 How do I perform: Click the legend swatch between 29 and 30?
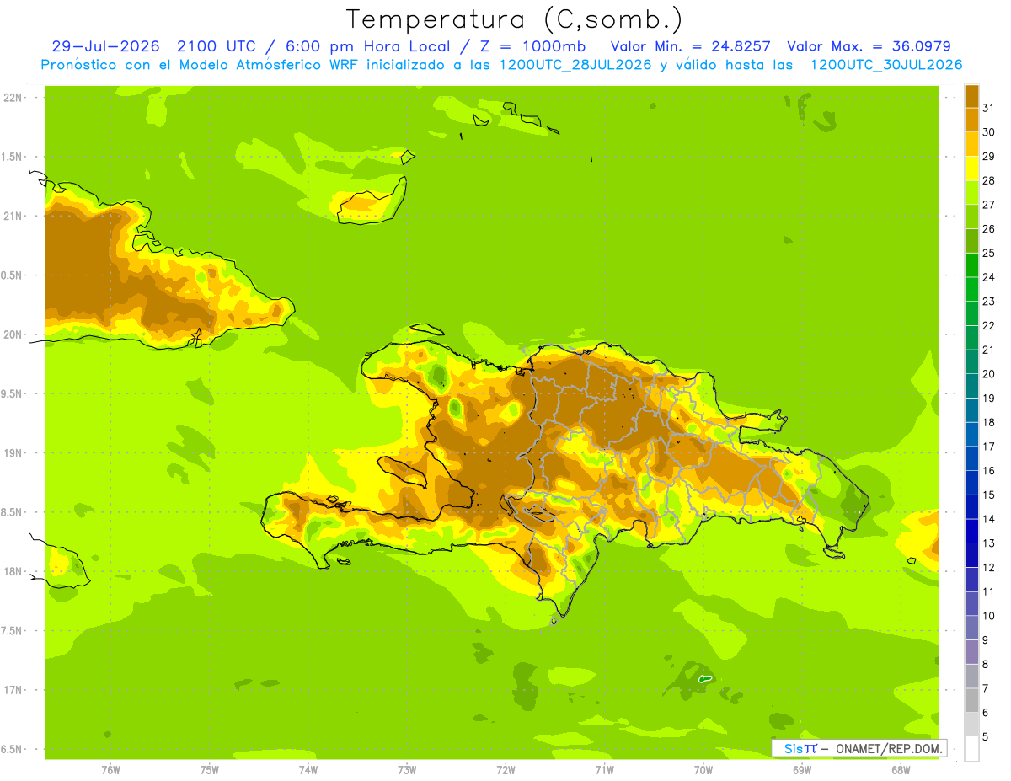pos(971,144)
